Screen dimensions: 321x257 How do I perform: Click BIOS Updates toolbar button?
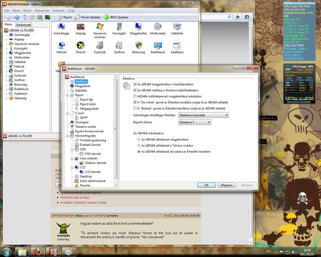[x=116, y=17]
